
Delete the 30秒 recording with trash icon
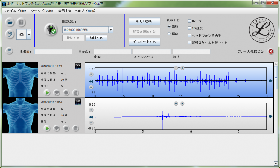pyautogui.click(x=76, y=93)
